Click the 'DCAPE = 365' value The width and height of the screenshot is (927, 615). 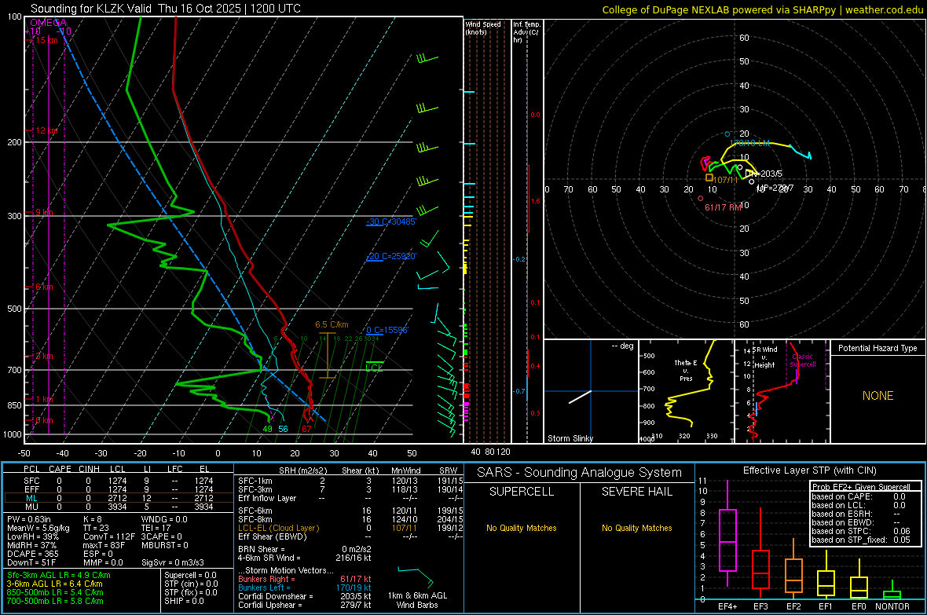pyautogui.click(x=32, y=554)
